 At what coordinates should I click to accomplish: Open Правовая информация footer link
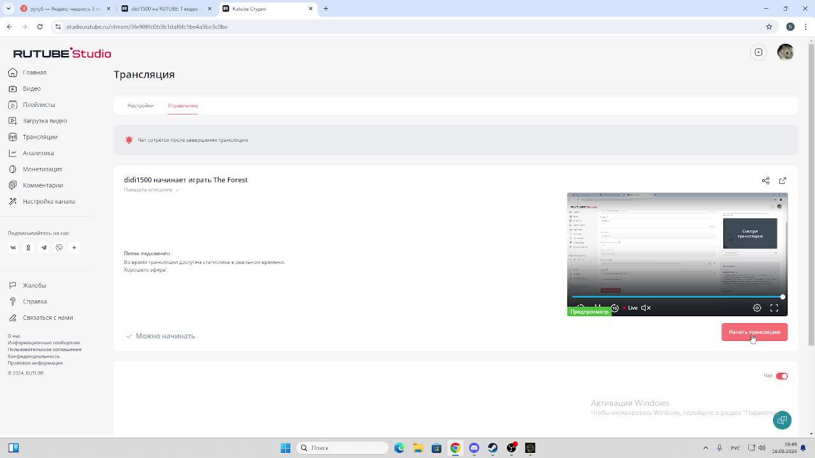point(35,363)
